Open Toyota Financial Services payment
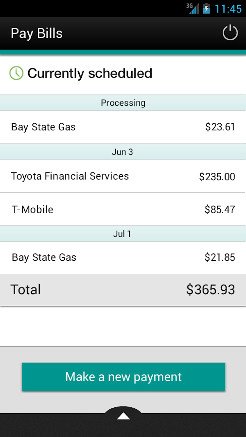 [x=123, y=176]
